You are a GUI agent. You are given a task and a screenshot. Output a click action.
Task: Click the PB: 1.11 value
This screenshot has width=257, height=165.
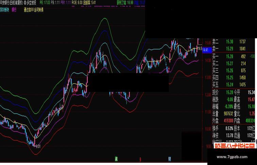tap(55, 3)
